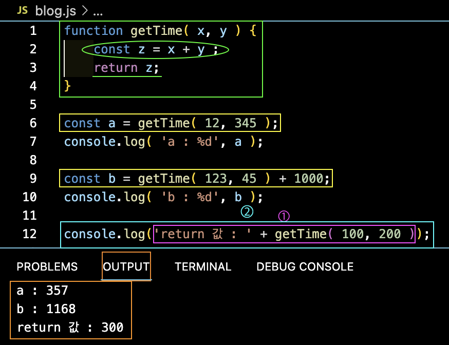Click line number 2 in the gutter

point(33,49)
